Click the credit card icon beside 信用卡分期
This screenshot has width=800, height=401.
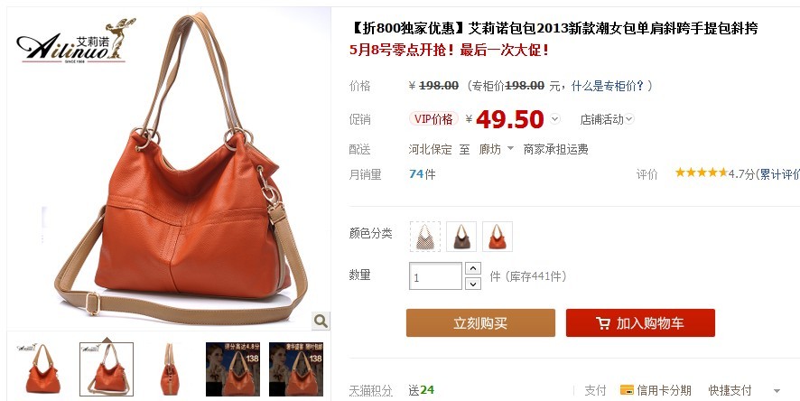point(627,390)
